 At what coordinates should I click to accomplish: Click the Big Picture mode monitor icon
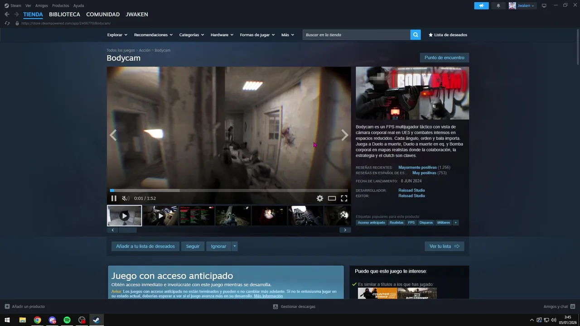[x=544, y=5]
